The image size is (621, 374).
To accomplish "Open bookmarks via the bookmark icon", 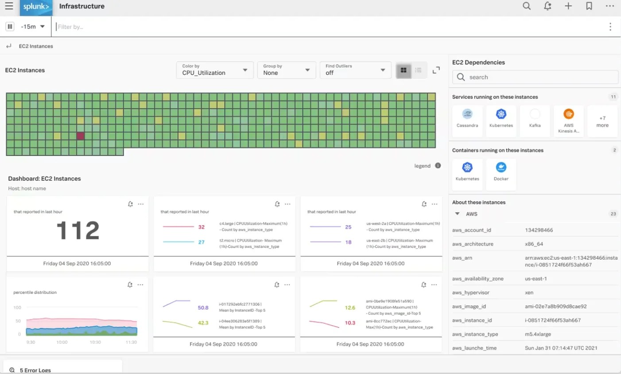I will point(589,6).
